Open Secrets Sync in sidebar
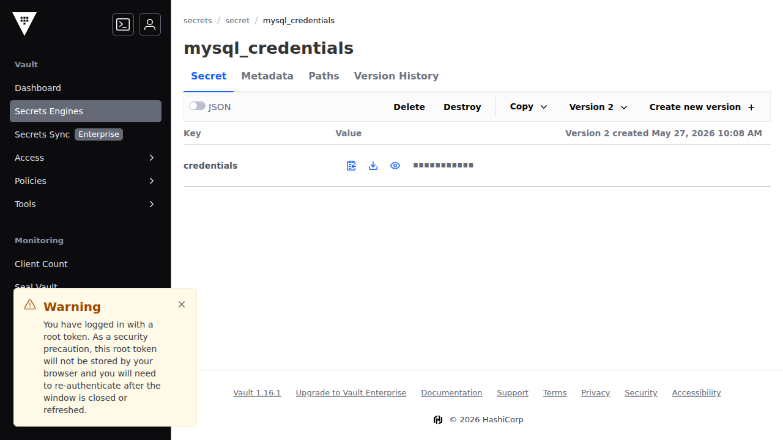This screenshot has width=783, height=440. [x=86, y=134]
